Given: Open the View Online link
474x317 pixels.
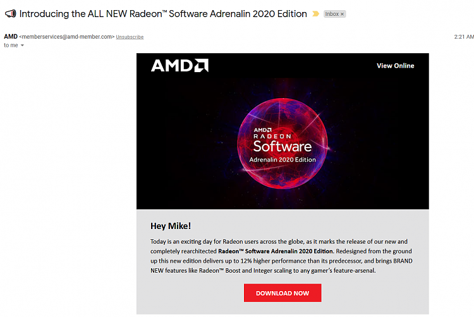Looking at the screenshot, I should [x=396, y=66].
